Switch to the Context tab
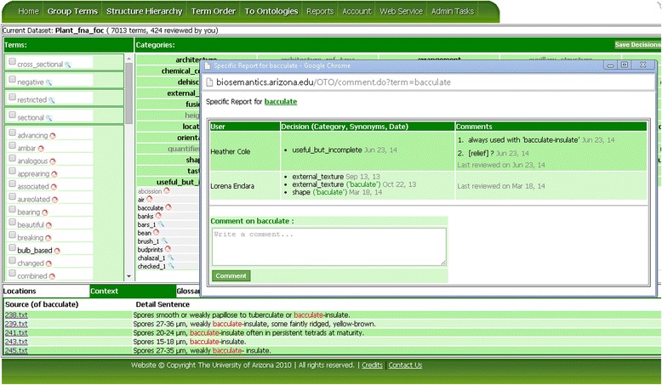 104,291
